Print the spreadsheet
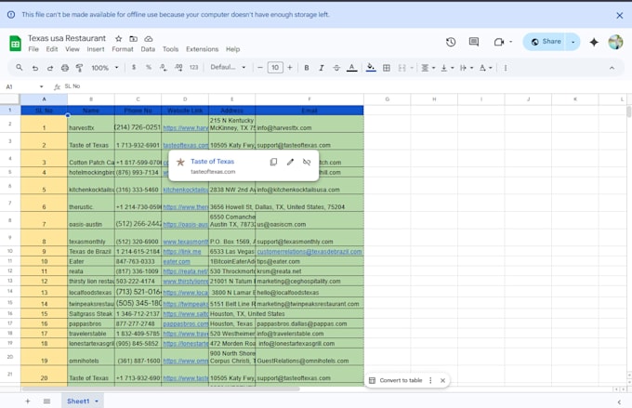Viewport: 632px width, 408px height. pyautogui.click(x=65, y=68)
